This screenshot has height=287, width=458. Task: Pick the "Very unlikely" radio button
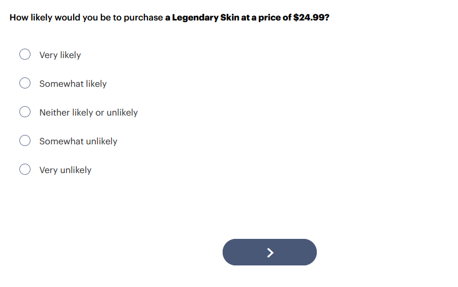[25, 170]
